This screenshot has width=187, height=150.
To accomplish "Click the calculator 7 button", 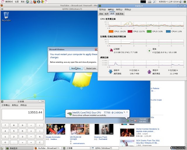I will 5,125.
